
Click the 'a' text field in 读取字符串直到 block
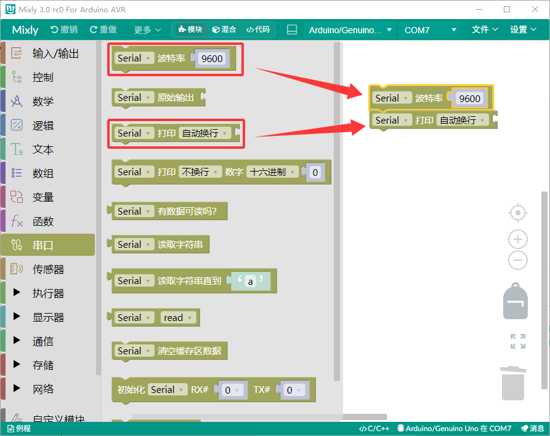(250, 282)
